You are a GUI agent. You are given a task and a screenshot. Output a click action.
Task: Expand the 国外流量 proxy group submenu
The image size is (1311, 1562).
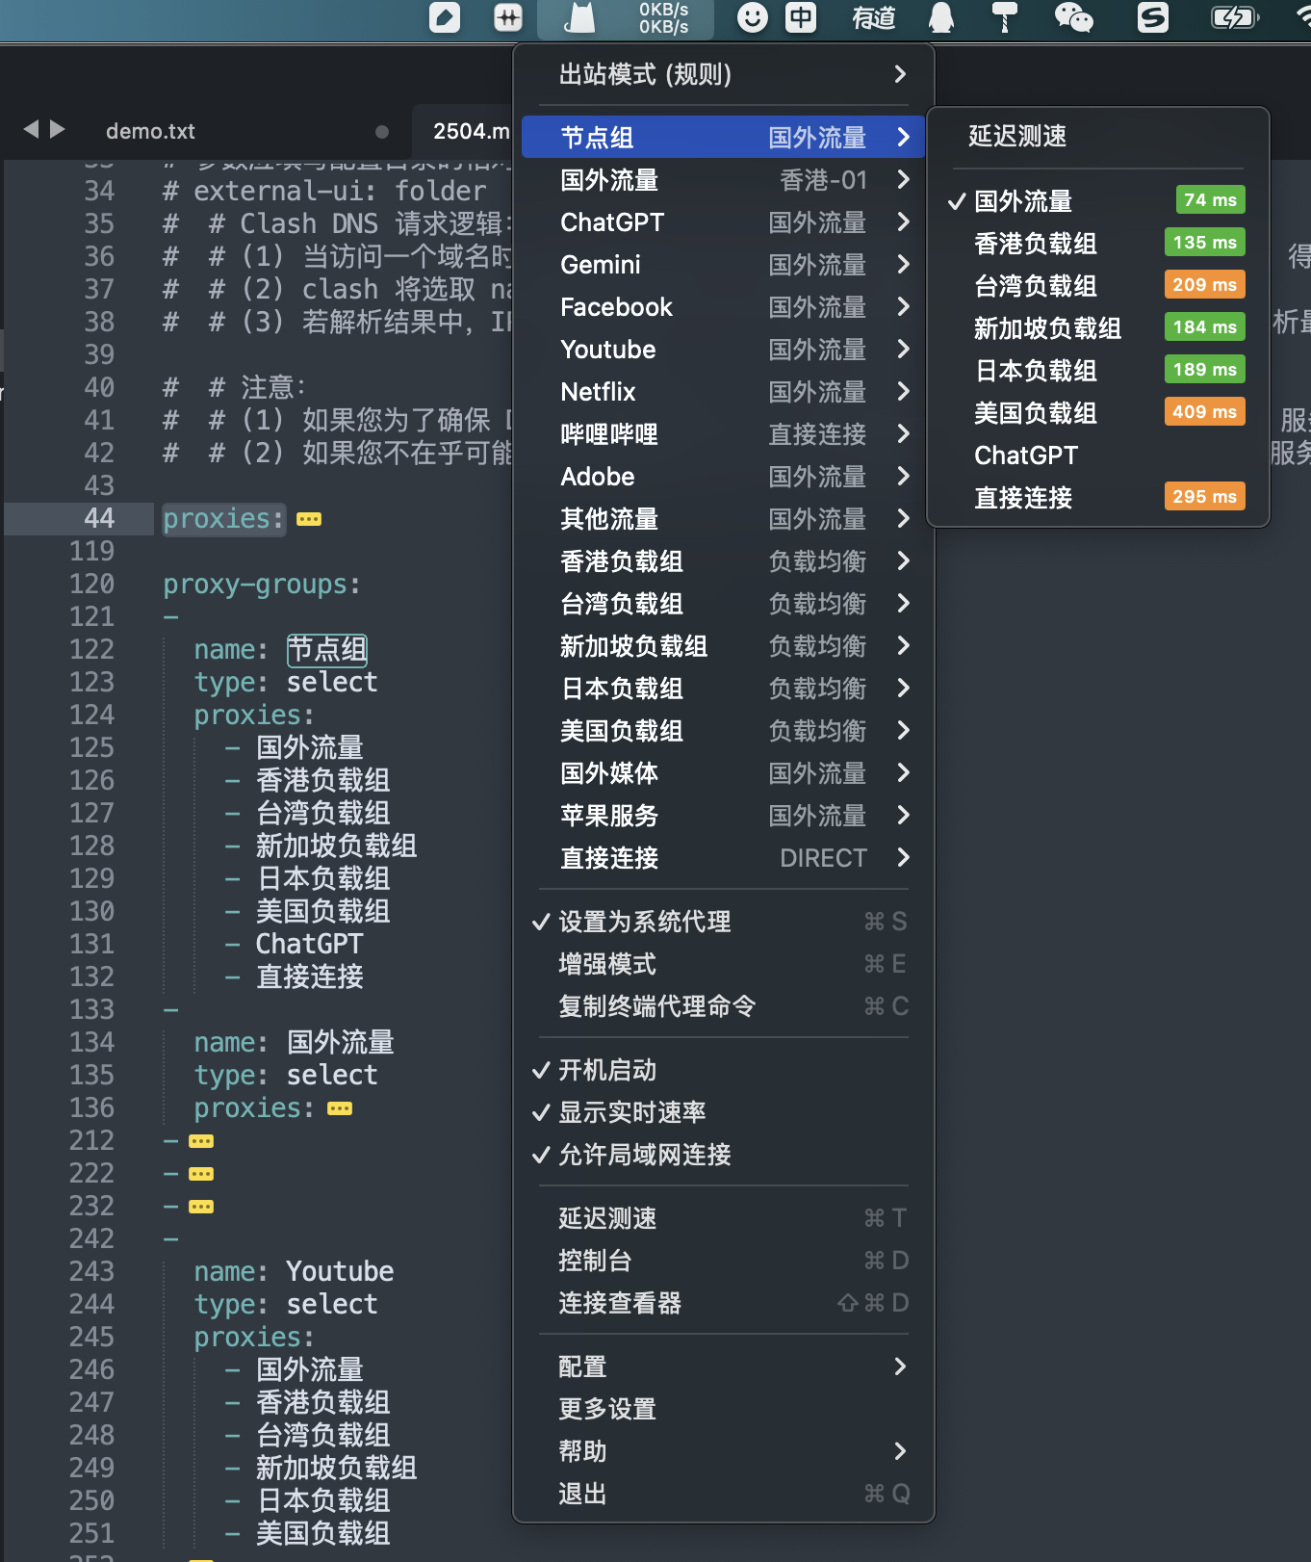[724, 180]
